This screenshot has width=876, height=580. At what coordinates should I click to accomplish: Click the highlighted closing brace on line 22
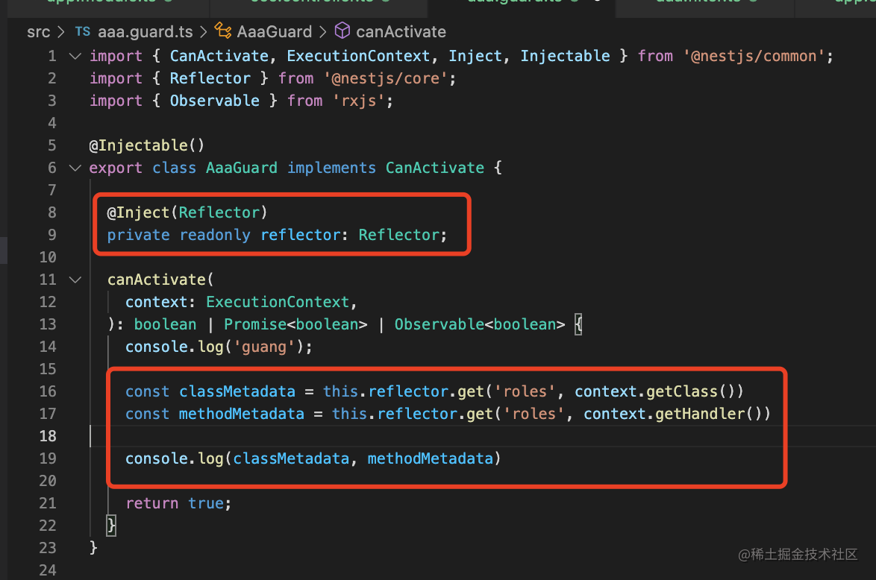tap(112, 526)
